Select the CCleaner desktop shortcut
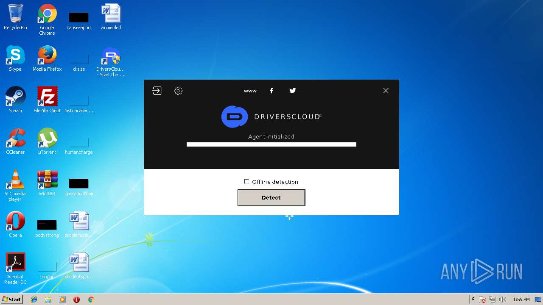 (15, 141)
